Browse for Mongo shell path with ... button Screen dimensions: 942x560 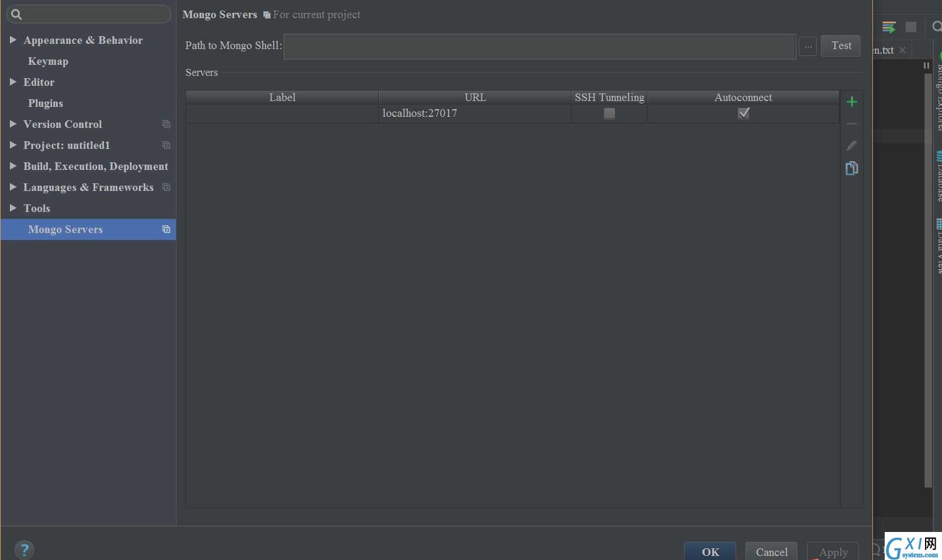[x=808, y=46]
